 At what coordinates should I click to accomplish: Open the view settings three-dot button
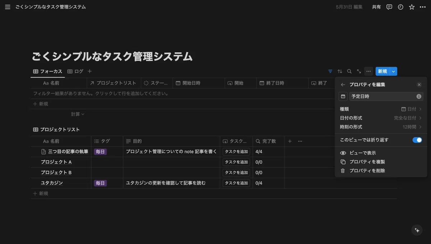tap(369, 71)
